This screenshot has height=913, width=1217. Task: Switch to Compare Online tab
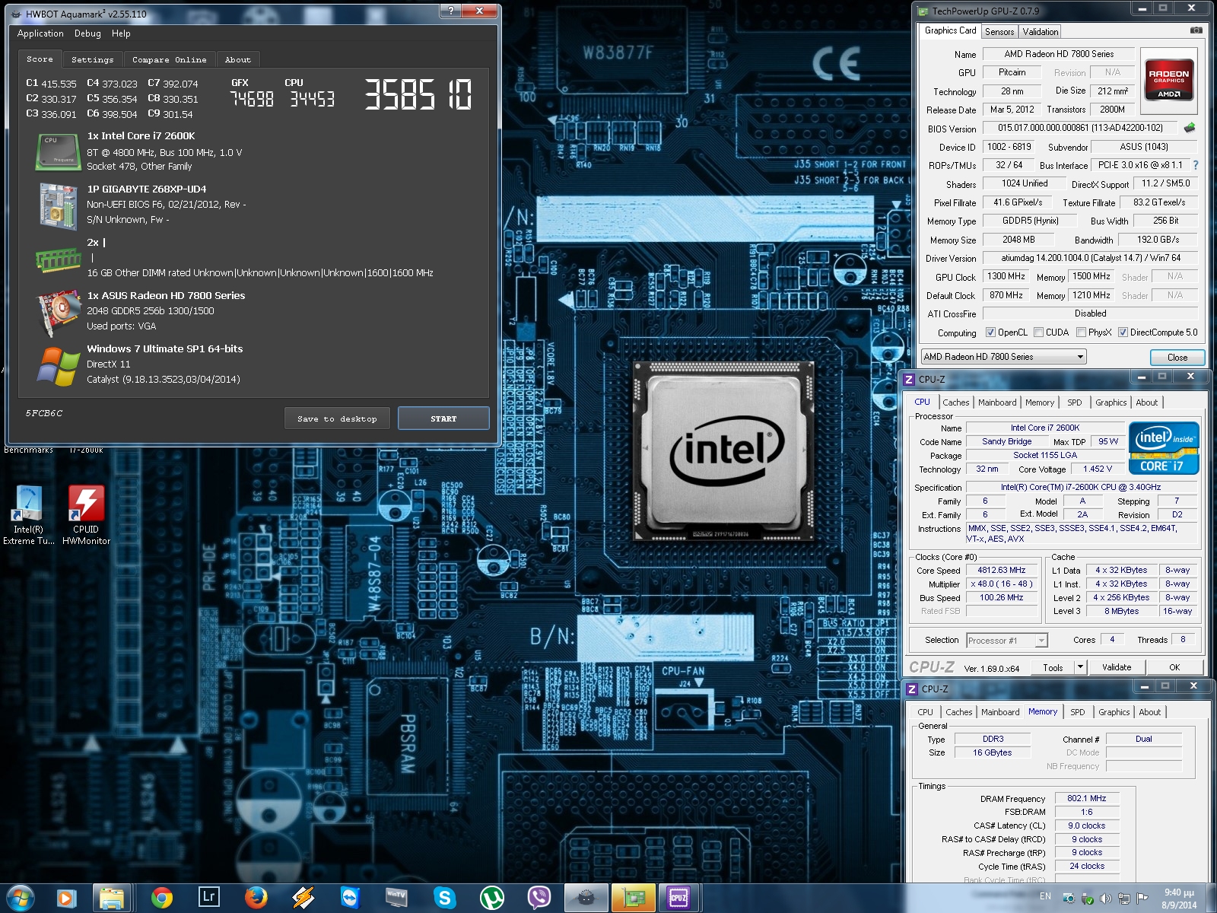coord(169,59)
